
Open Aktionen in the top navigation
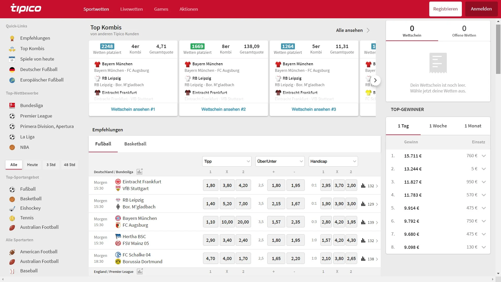coord(189,9)
